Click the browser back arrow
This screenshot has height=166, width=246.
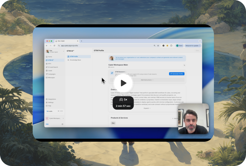[x=47, y=46]
